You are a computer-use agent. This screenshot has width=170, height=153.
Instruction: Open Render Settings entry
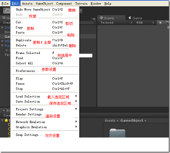point(45,114)
